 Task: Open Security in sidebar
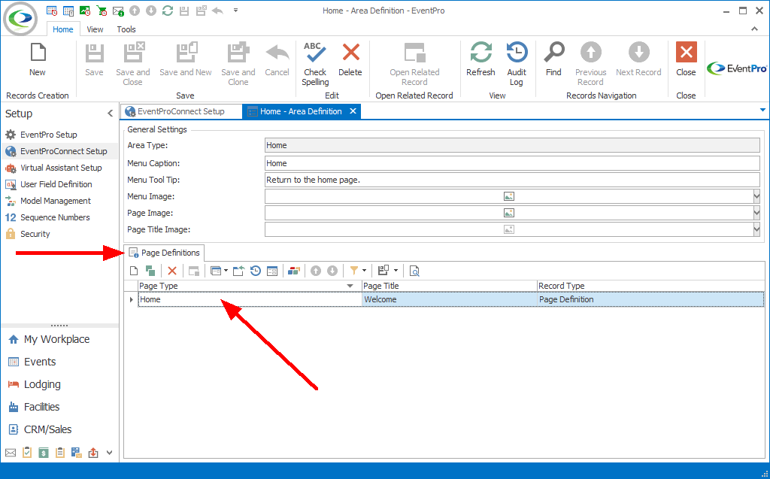[35, 234]
